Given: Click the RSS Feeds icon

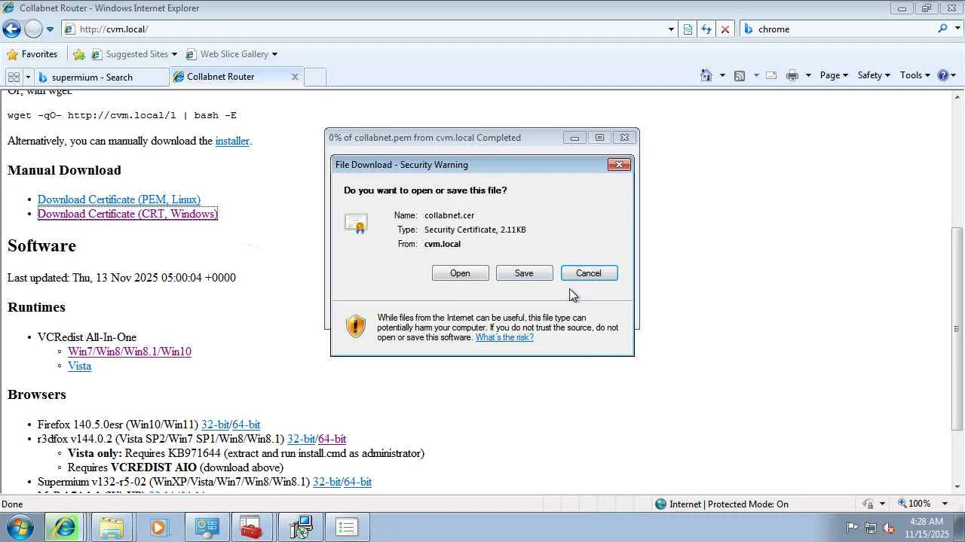Looking at the screenshot, I should (740, 75).
